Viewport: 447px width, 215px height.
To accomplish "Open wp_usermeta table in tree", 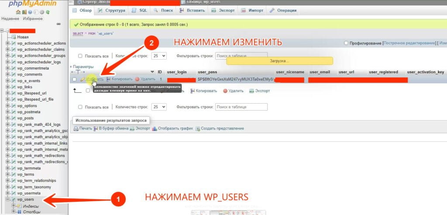I will coord(29,193).
